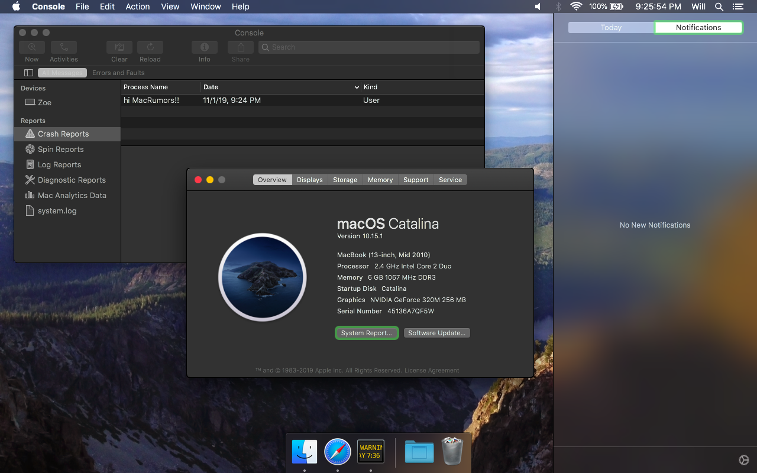Viewport: 757px width, 473px height.
Task: Open the Window menu
Action: (206, 7)
